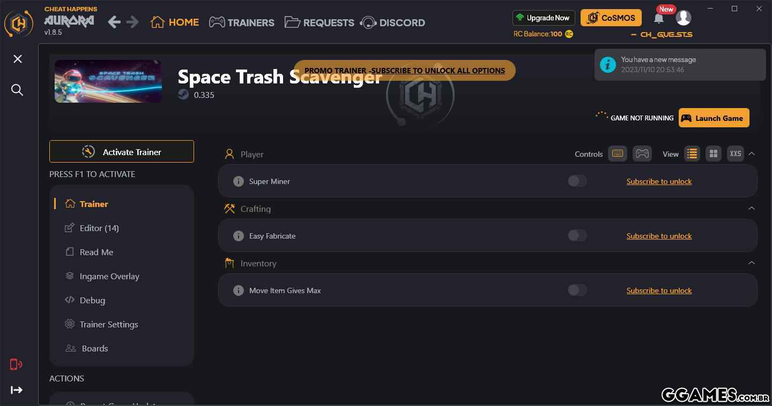Screen dimensions: 772x406
Task: Switch to list view icon
Action: tap(692, 154)
